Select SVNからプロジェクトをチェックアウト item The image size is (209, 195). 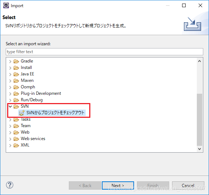(52, 113)
